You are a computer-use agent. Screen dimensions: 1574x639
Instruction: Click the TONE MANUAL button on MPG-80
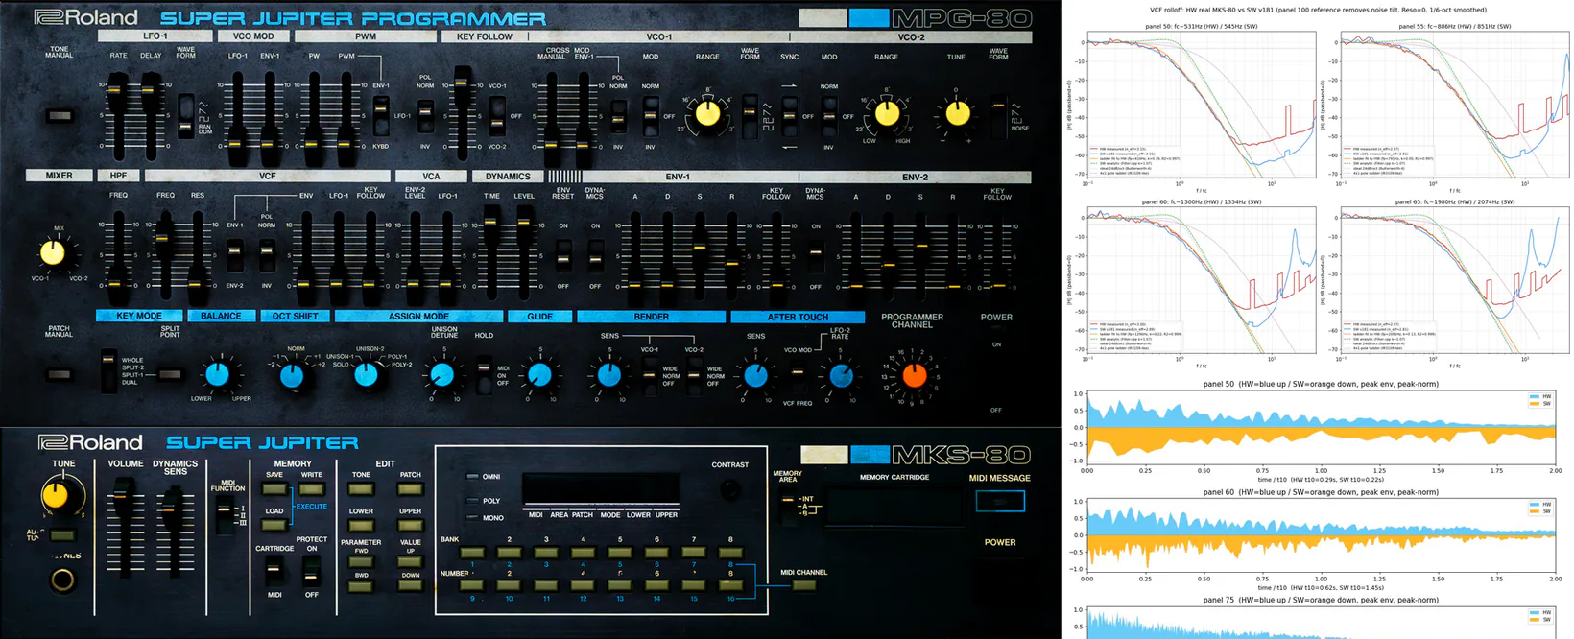click(60, 116)
